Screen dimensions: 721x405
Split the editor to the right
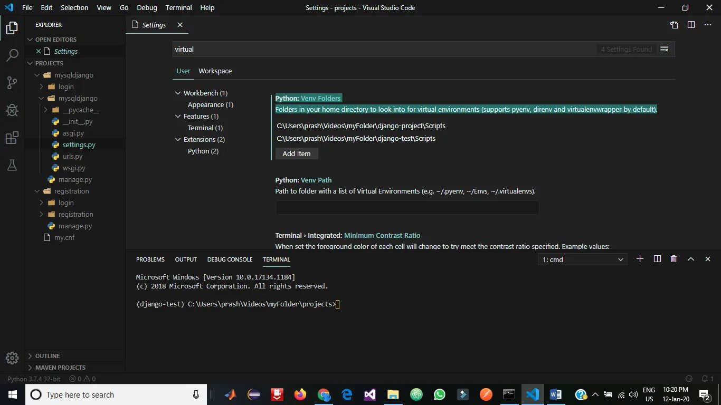pos(691,25)
